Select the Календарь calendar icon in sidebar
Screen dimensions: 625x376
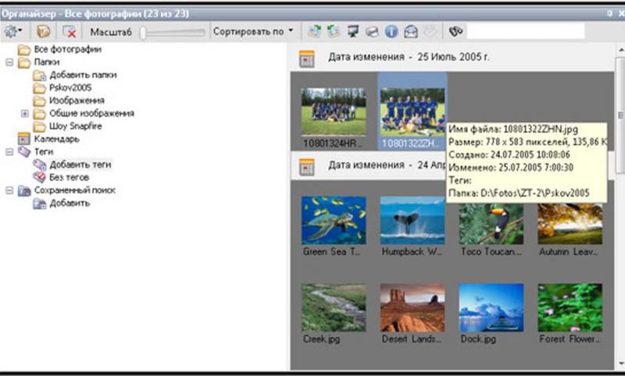[x=23, y=139]
